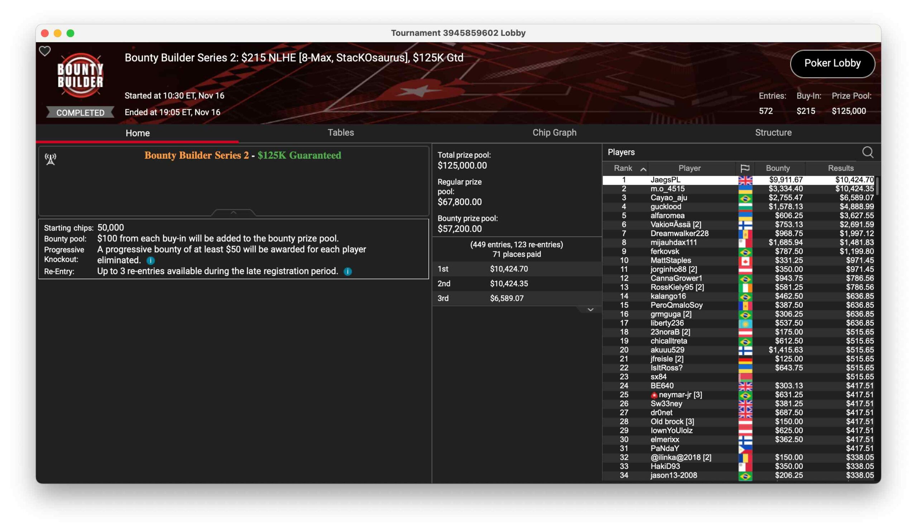The height and width of the screenshot is (531, 917).
Task: Click the Re-Entry info icon
Action: pos(347,271)
